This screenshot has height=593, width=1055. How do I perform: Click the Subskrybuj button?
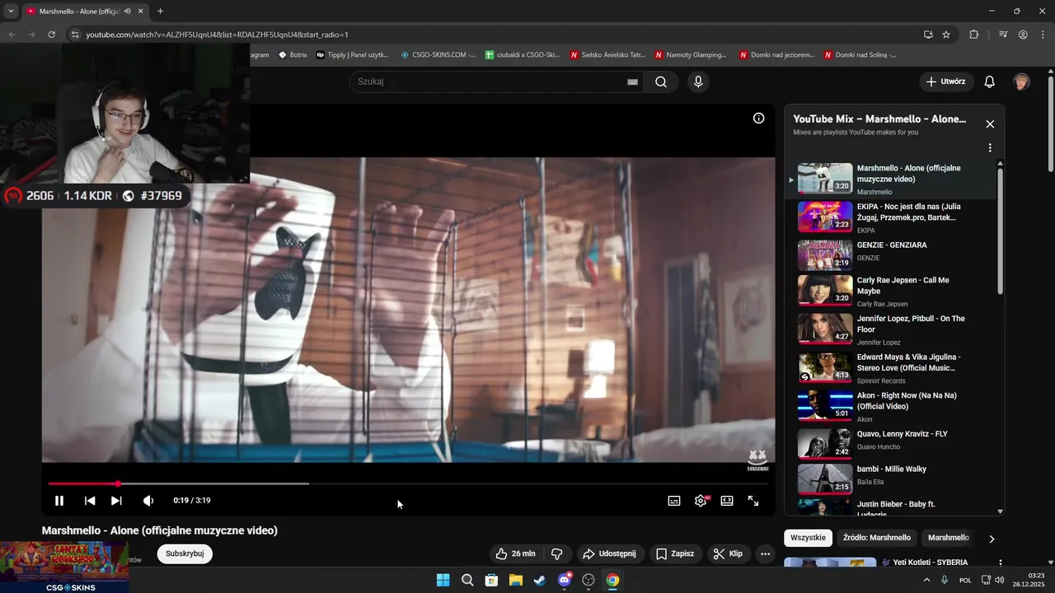(x=185, y=553)
